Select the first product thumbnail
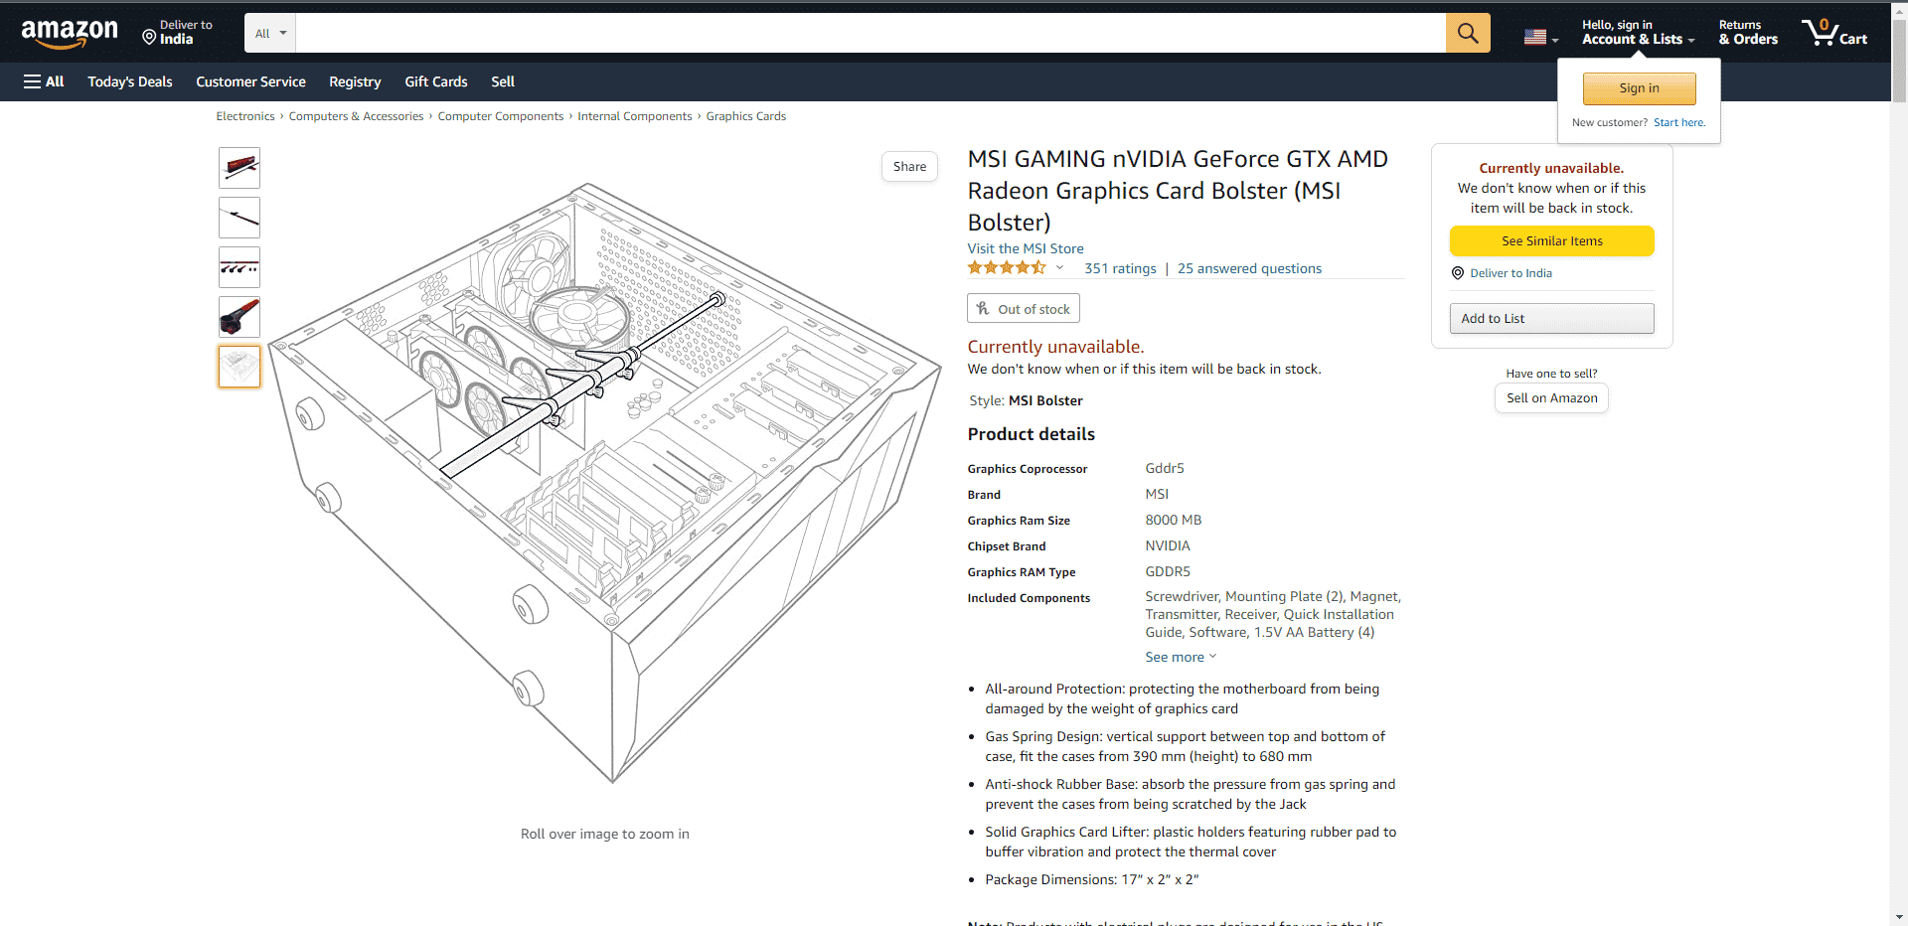 click(x=239, y=168)
